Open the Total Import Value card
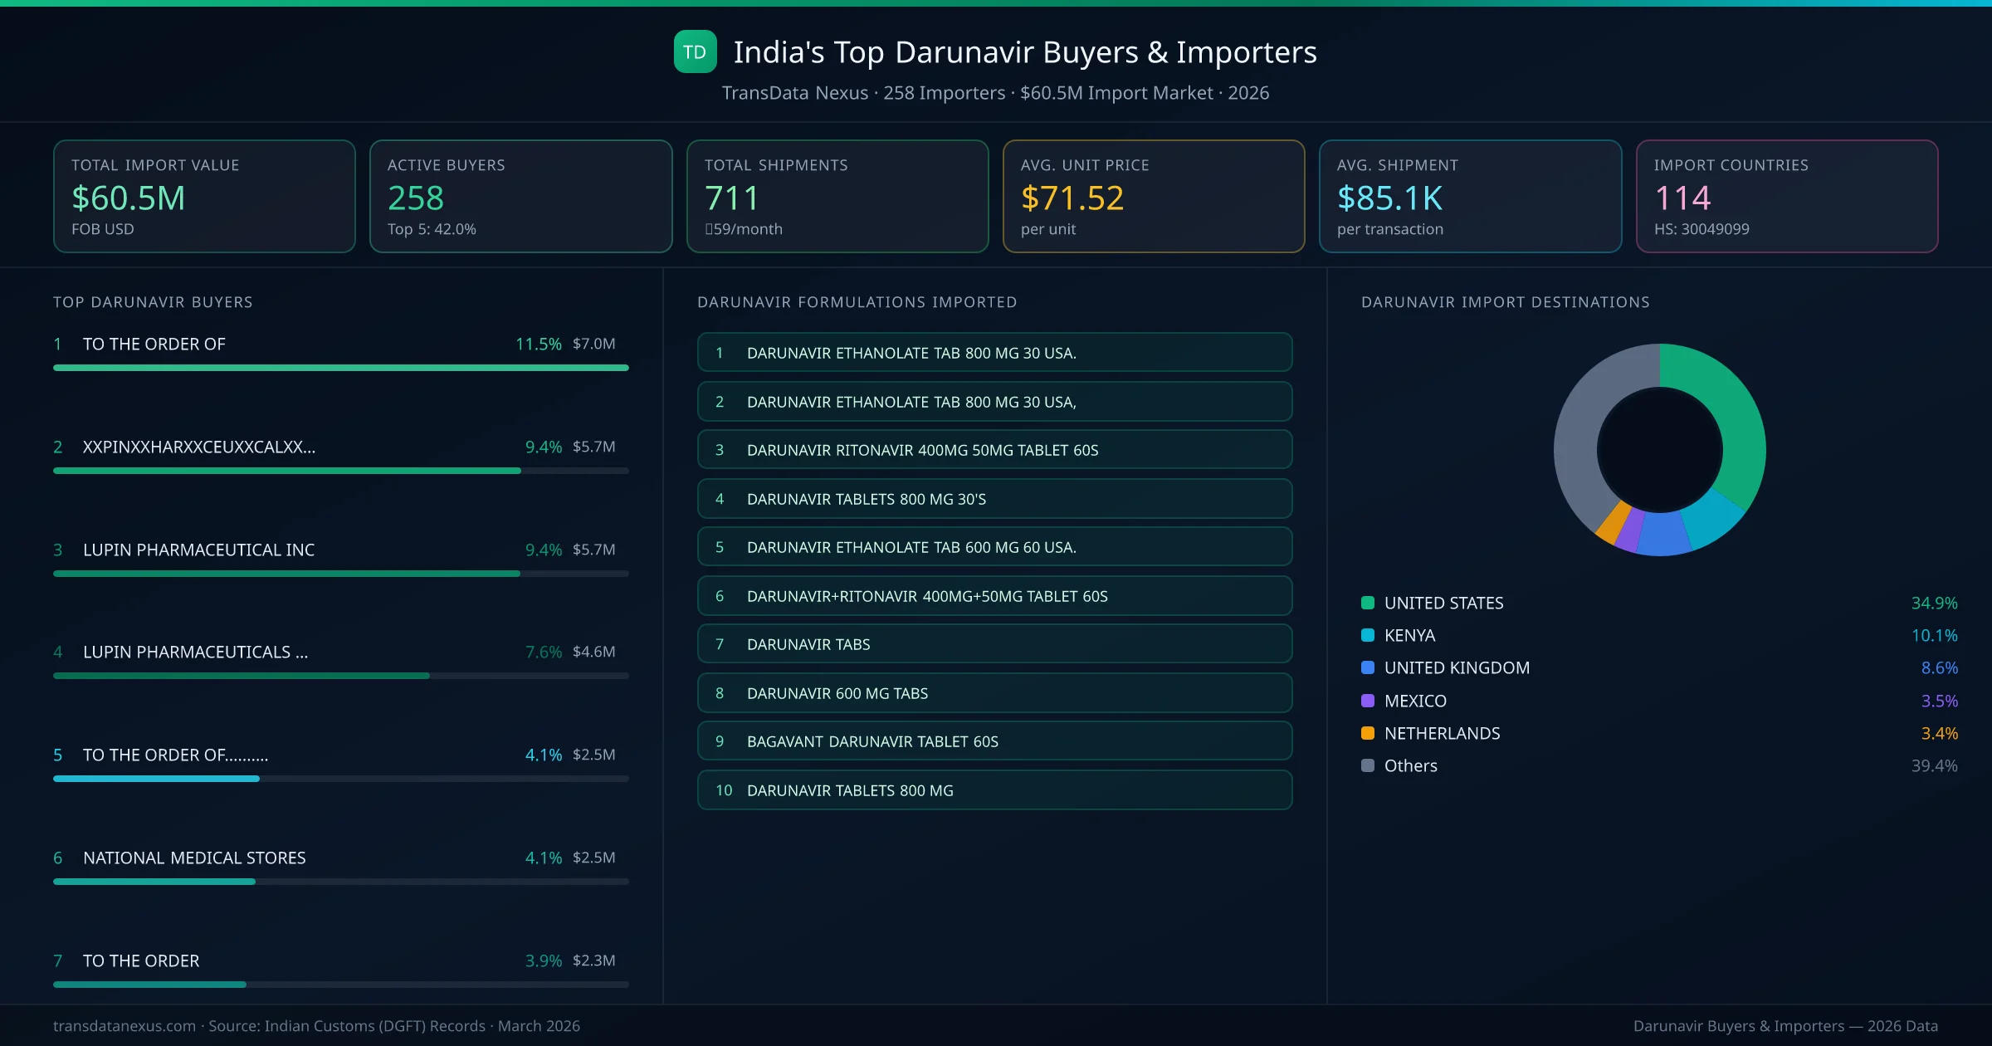The width and height of the screenshot is (1992, 1046). pyautogui.click(x=204, y=196)
